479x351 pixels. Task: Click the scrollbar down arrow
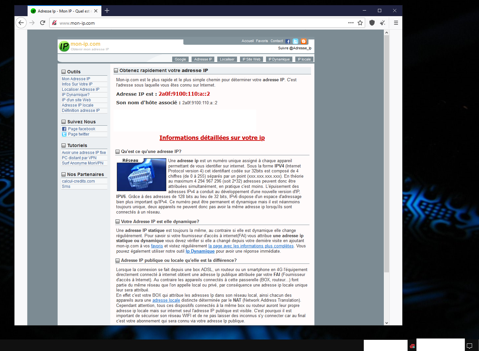tap(386, 323)
